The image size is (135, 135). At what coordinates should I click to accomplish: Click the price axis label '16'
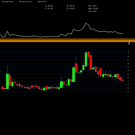click(128, 92)
